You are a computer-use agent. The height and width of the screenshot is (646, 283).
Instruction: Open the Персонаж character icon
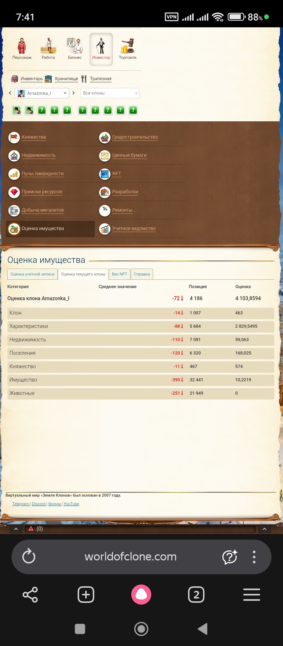pyautogui.click(x=22, y=46)
